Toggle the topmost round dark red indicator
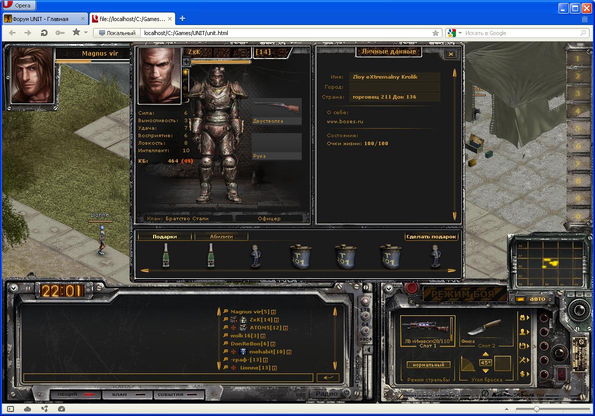The width and height of the screenshot is (595, 416). click(544, 318)
